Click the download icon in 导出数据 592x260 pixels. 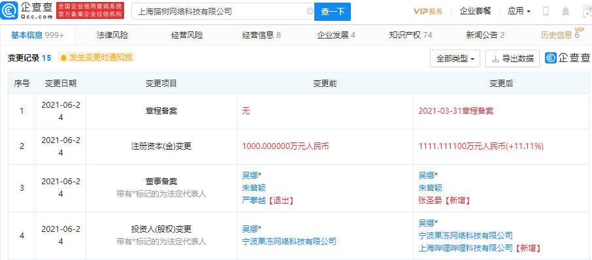click(495, 59)
